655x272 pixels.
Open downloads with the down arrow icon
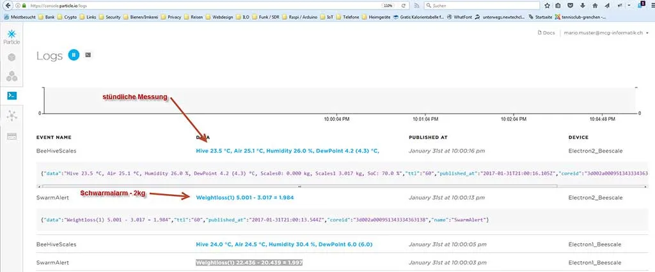tap(583, 6)
